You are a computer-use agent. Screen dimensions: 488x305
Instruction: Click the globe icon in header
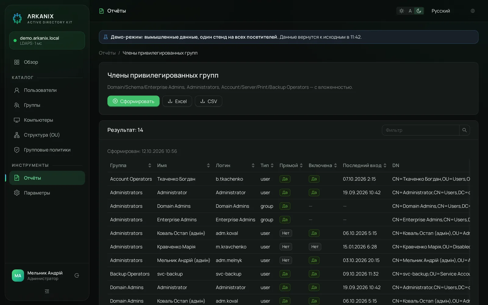click(473, 11)
